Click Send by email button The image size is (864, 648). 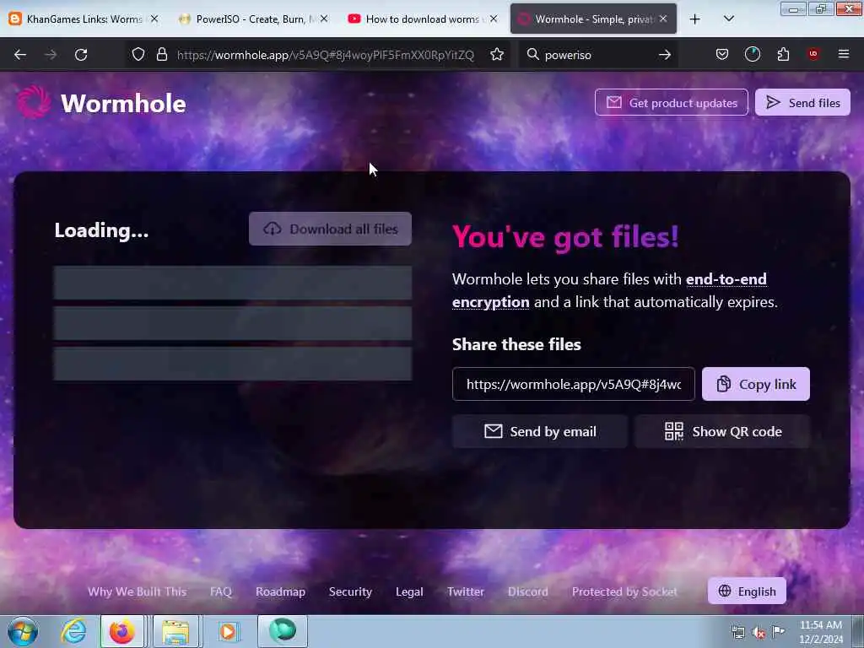pos(539,431)
